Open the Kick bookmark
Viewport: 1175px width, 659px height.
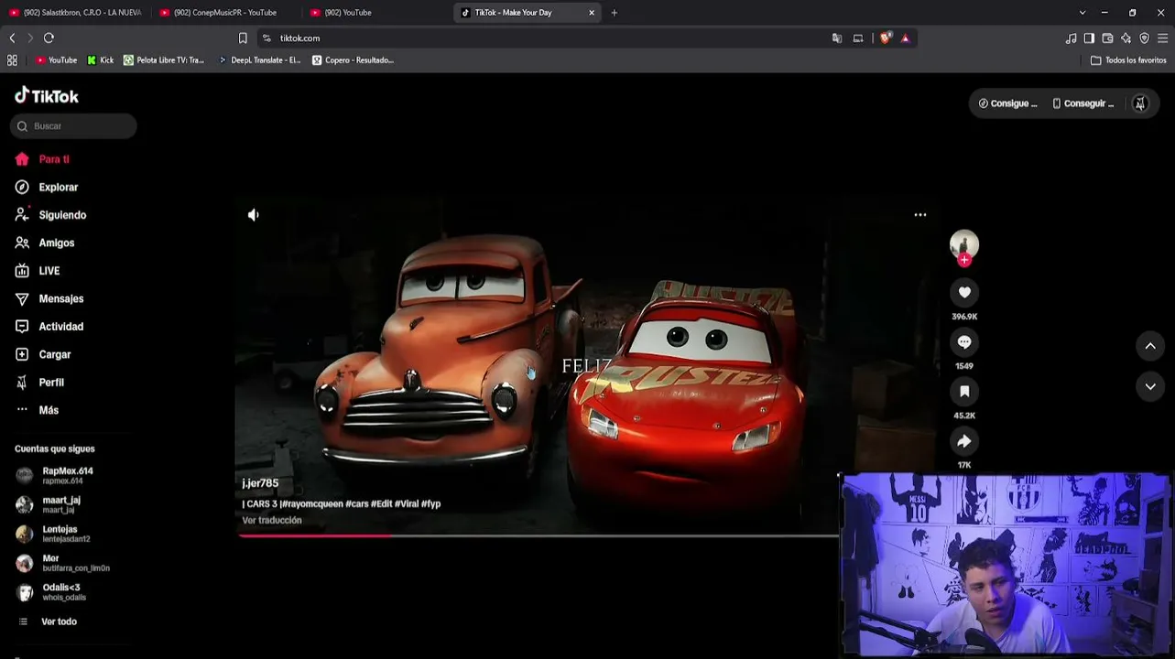101,60
